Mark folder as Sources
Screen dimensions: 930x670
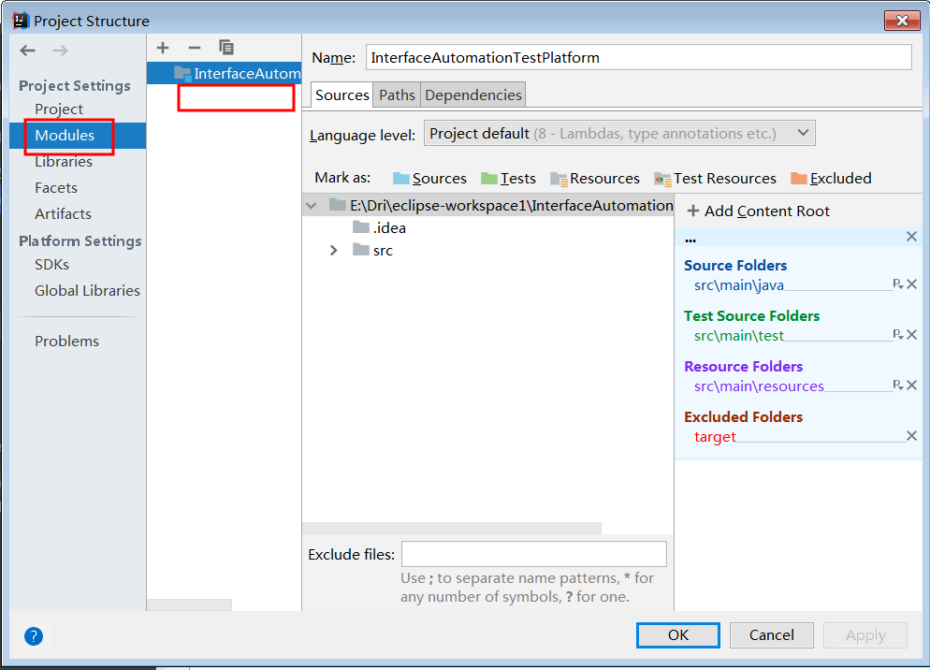pos(429,178)
